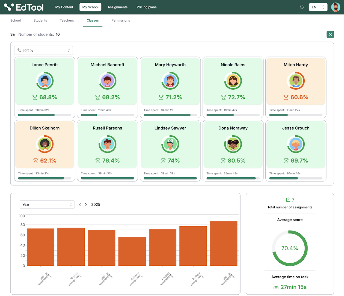Click Dillon Skelhorn's avatar
Screen dimensions: 344x296
[45, 144]
